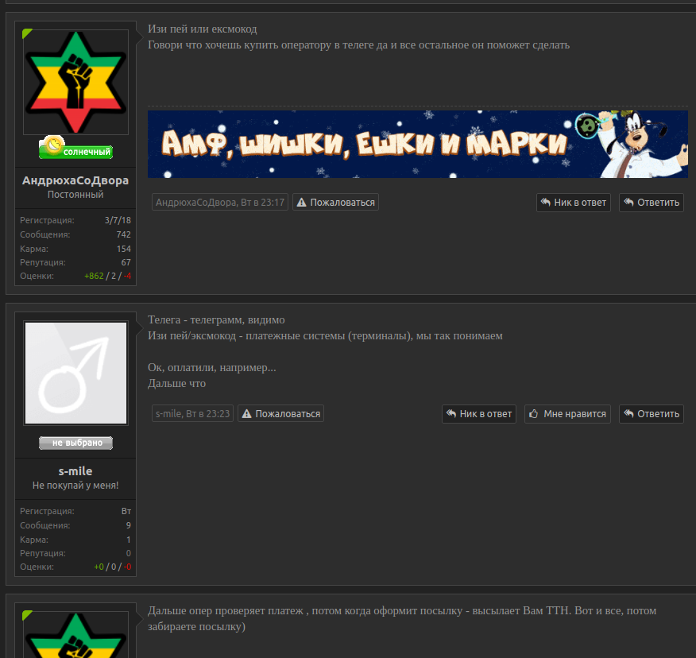Open АндрюхаСоДвора's star fist avatar
696x658 pixels.
[76, 82]
